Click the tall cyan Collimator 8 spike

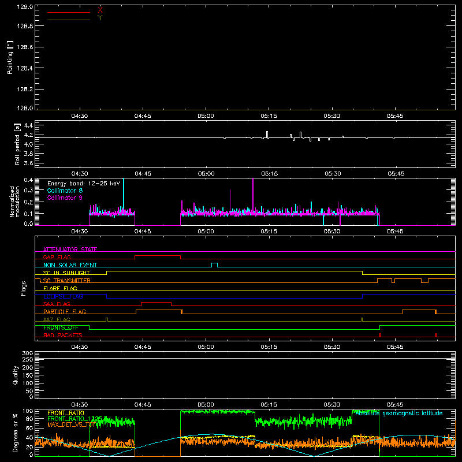[124, 195]
